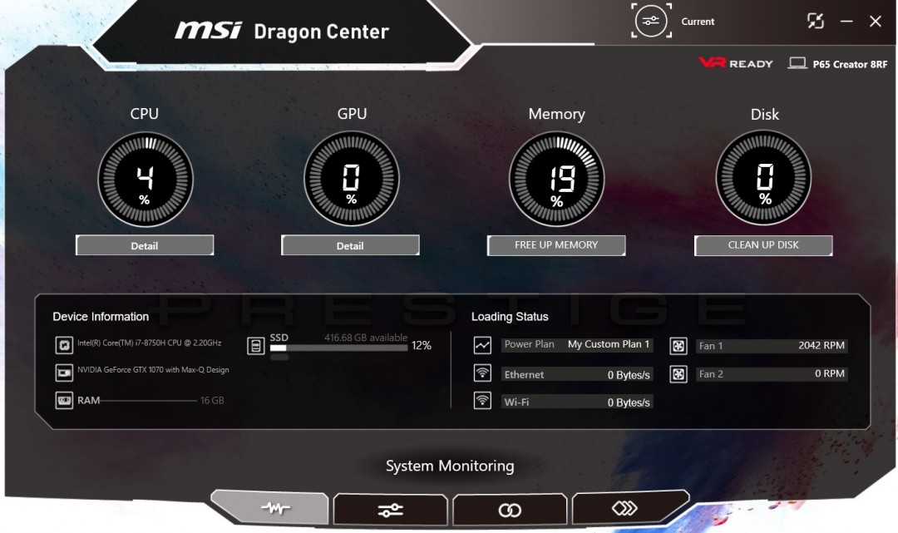The height and width of the screenshot is (533, 898).
Task: Click the RAM memory icon
Action: click(67, 400)
